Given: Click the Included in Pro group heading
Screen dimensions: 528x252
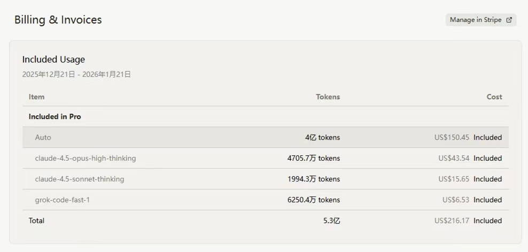Looking at the screenshot, I should tap(55, 117).
